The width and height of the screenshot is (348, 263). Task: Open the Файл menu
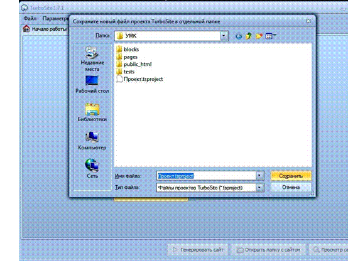(x=30, y=18)
